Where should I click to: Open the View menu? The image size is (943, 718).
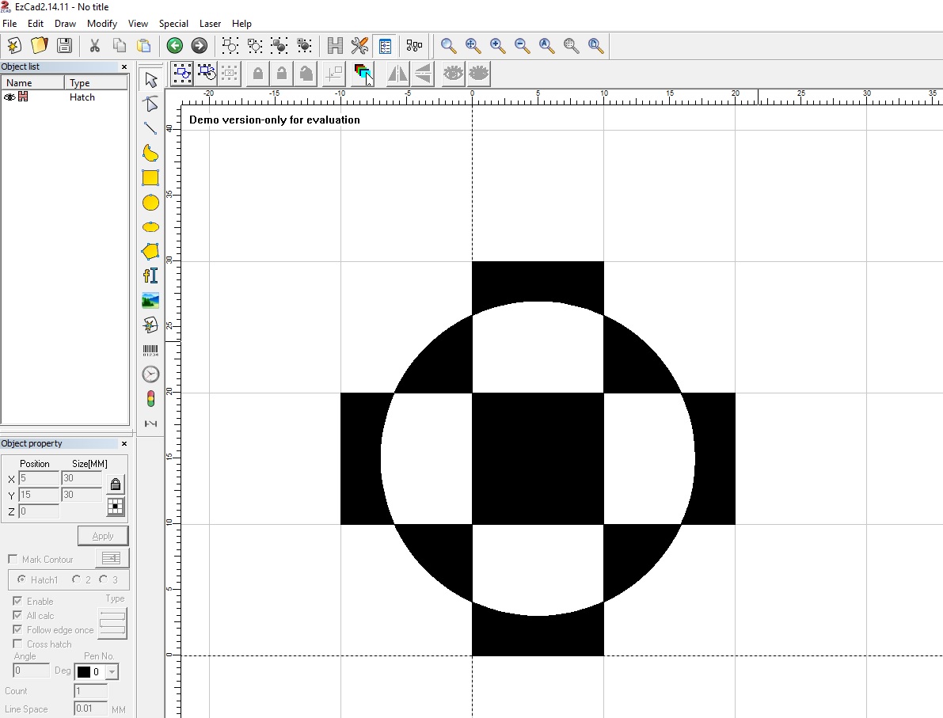point(138,24)
